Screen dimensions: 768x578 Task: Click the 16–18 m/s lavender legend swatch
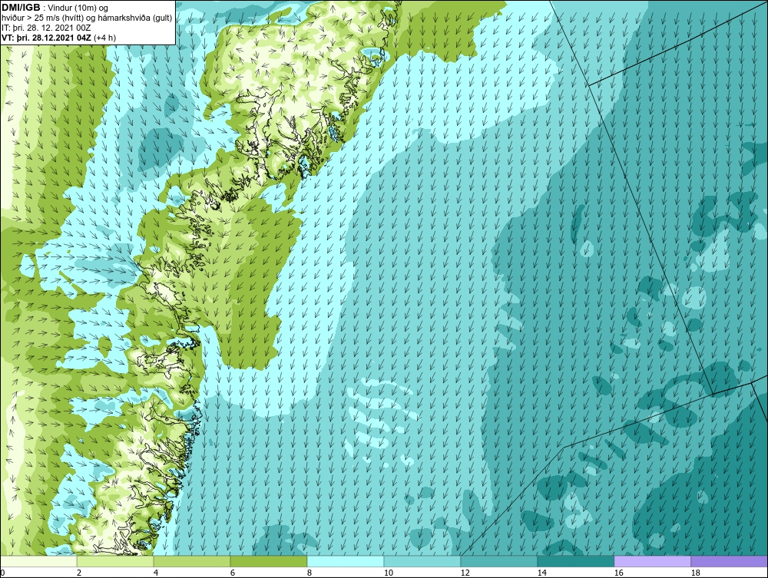pyautogui.click(x=652, y=561)
